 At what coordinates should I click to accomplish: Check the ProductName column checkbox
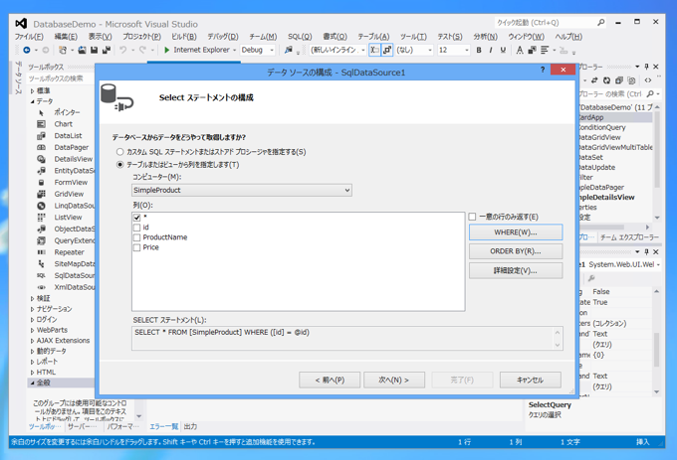click(136, 237)
